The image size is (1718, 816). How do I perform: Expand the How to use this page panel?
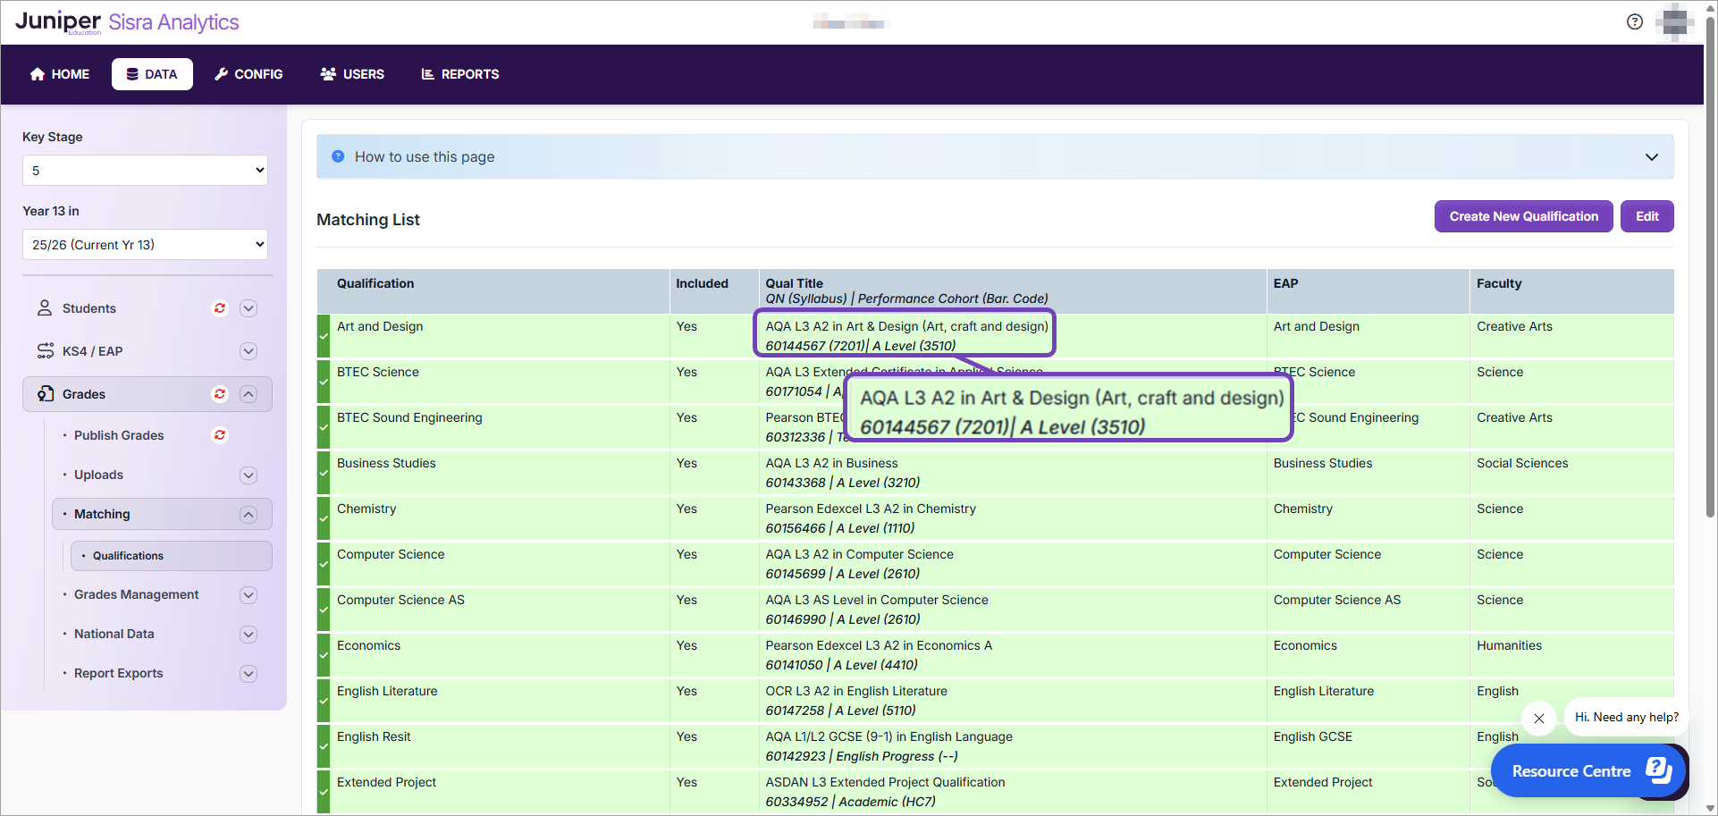tap(1651, 157)
